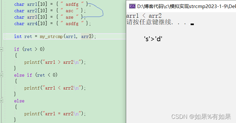
Task: Click the 'char arr1[10]' declaration line
Action: (x=52, y=5)
